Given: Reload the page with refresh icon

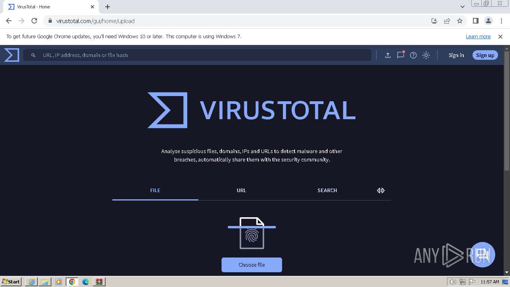Looking at the screenshot, I should point(34,21).
